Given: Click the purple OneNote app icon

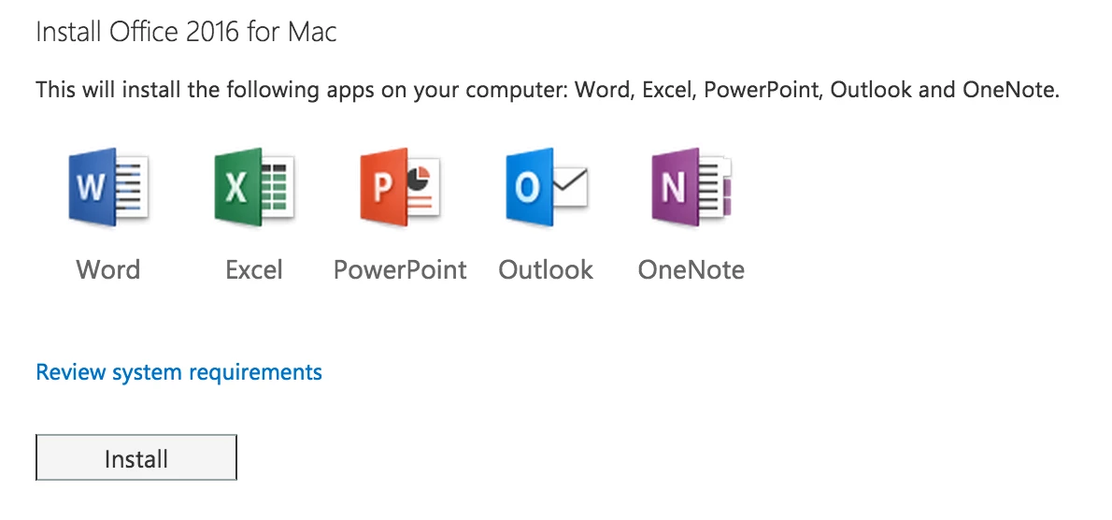Looking at the screenshot, I should [692, 187].
